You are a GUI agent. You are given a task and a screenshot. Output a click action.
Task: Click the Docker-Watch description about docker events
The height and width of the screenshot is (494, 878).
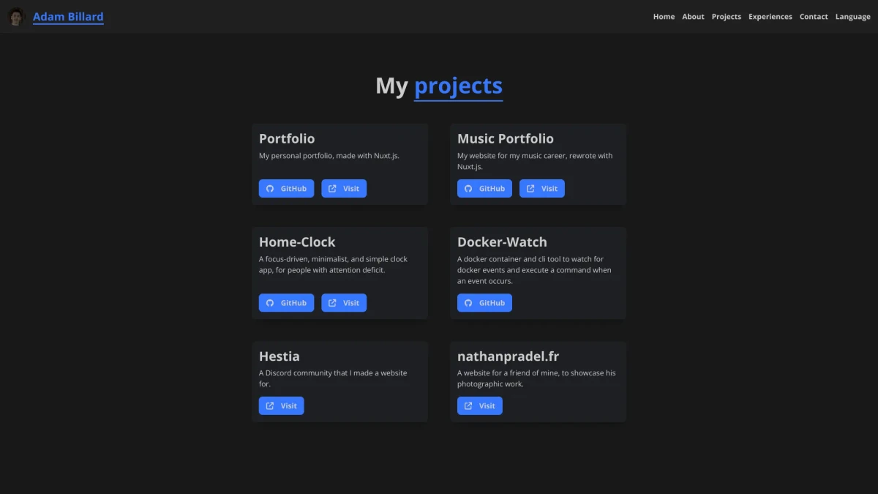(534, 270)
